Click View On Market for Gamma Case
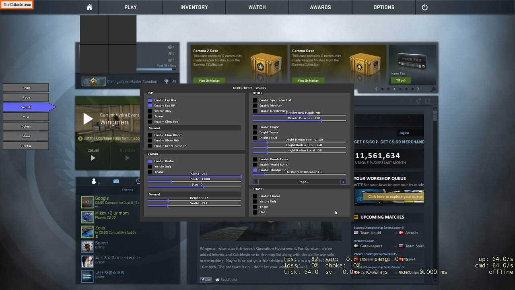The width and height of the screenshot is (515, 290). click(x=308, y=81)
